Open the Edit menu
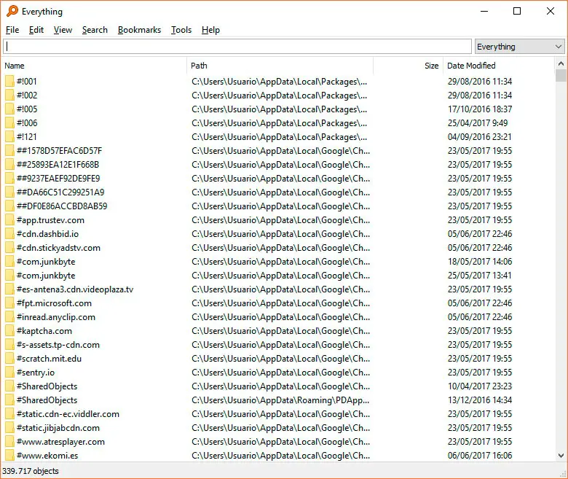This screenshot has width=568, height=479. coord(36,30)
